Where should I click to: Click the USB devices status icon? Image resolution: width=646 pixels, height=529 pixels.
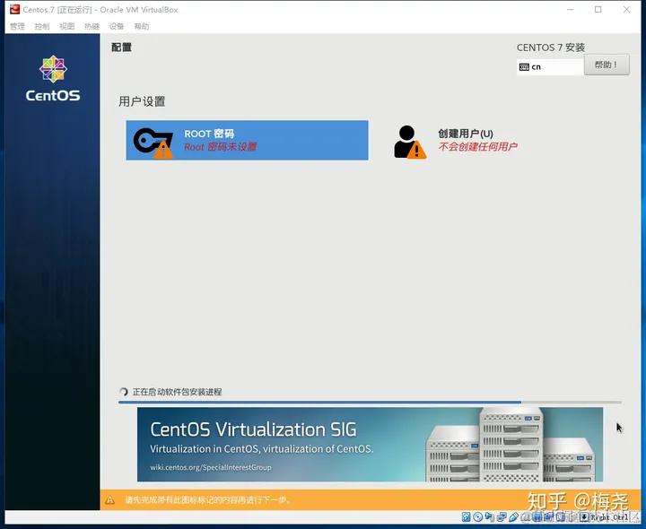513,517
